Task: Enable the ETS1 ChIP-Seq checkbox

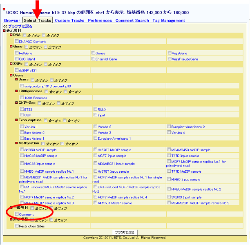Action: 22,109
